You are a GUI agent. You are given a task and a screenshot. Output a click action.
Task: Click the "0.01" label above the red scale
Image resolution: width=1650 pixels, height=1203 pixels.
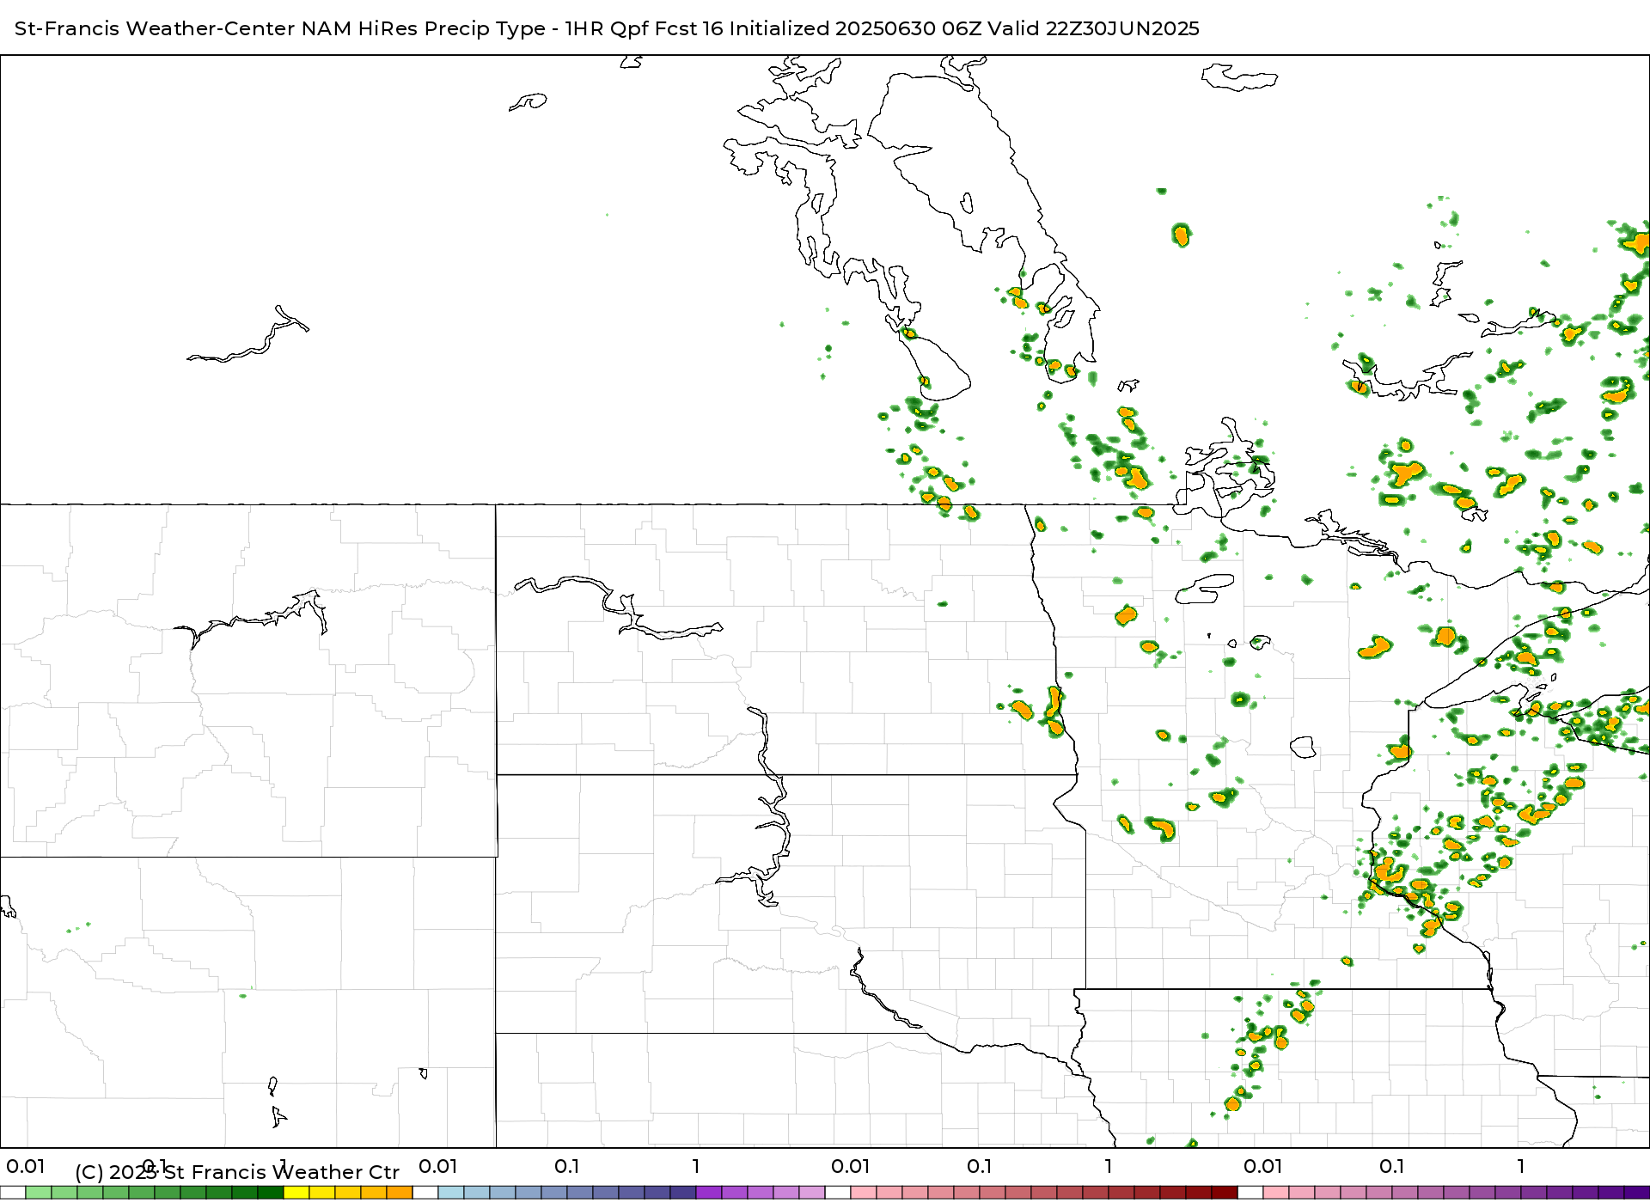[x=851, y=1166]
